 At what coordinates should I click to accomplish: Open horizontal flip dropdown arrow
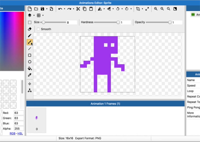(x=104, y=9)
